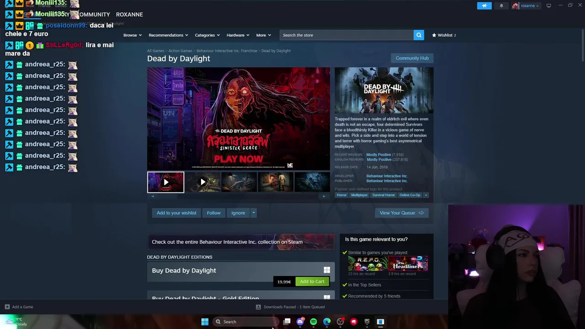Select the fourth screenshot thumbnail
Screen dimensions: 585x329
pos(276,182)
